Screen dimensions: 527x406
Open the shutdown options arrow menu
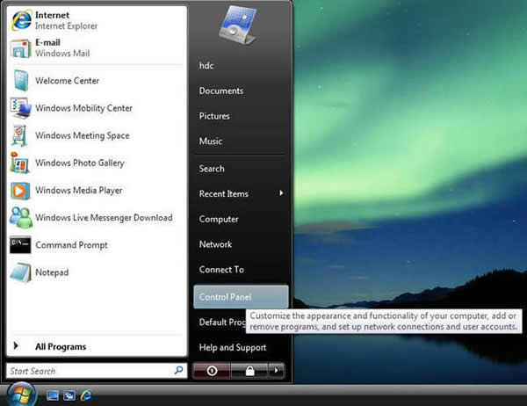[278, 371]
